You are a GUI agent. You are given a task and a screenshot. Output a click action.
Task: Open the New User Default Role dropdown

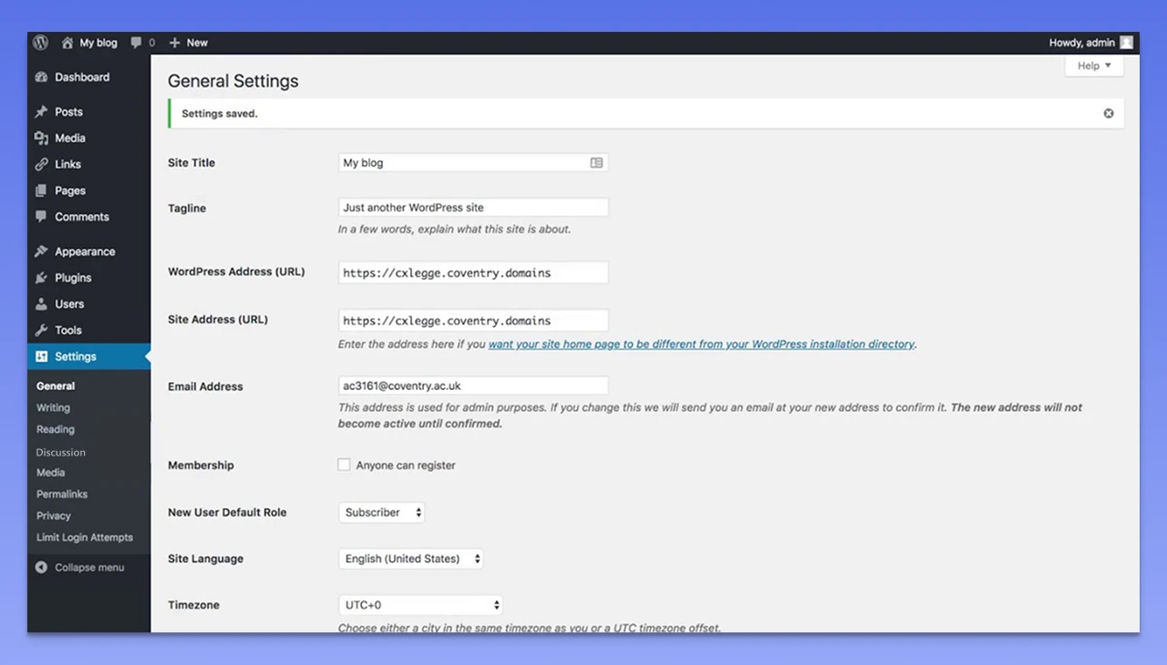[381, 513]
